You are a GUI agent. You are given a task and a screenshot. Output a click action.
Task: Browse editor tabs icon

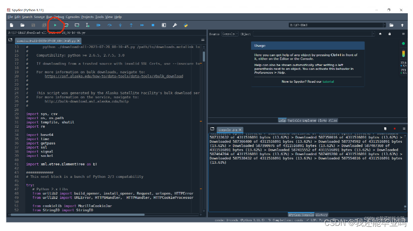tap(11, 40)
